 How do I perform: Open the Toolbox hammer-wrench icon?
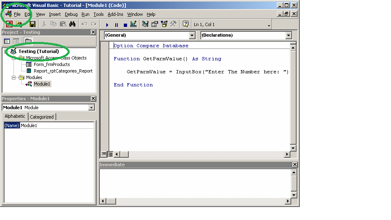(x=174, y=24)
